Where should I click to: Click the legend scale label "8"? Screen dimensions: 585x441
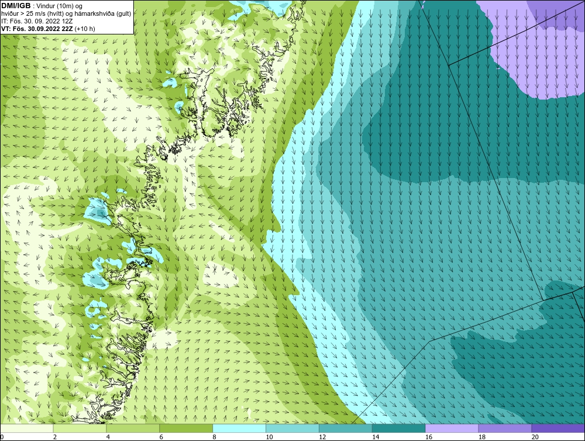click(x=215, y=437)
